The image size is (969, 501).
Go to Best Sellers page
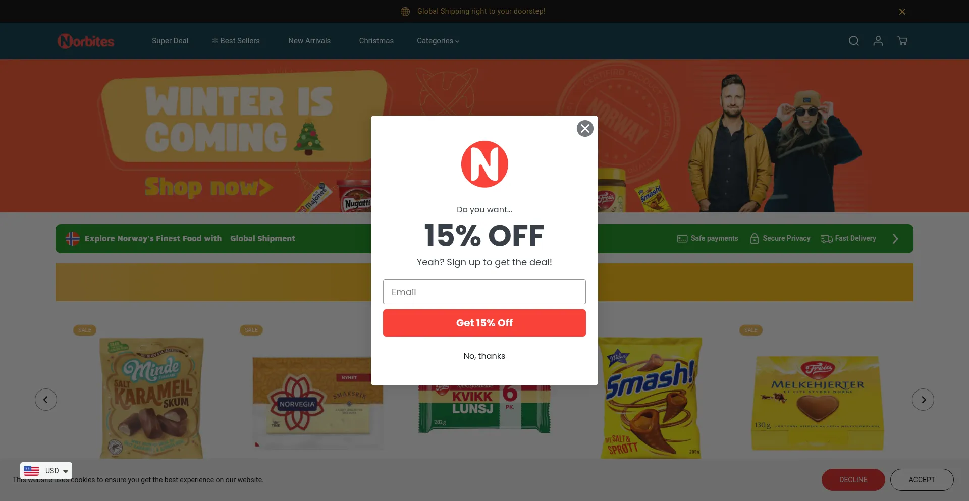coord(236,41)
